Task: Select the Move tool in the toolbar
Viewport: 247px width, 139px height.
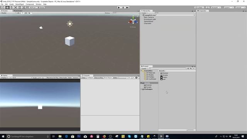Action: (x=7, y=8)
